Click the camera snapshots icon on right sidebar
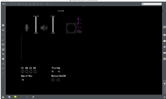 coord(164,59)
